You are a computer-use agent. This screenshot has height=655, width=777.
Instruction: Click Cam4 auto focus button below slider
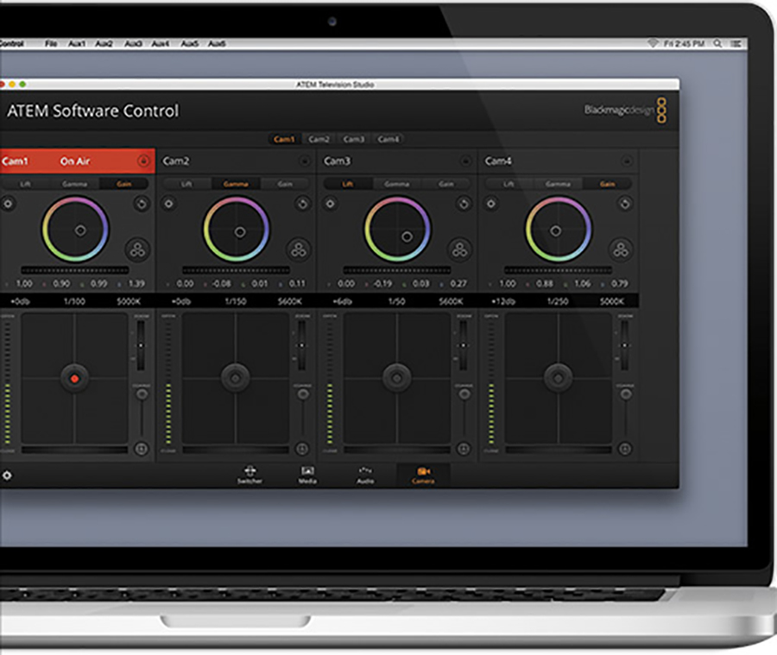(625, 449)
